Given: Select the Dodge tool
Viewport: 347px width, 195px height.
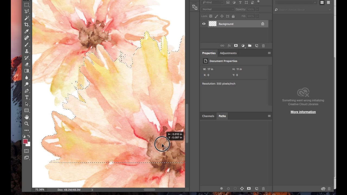Looking at the screenshot, I should (x=27, y=84).
